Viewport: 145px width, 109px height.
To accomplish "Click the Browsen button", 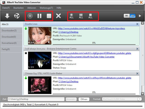I will 71,99.
